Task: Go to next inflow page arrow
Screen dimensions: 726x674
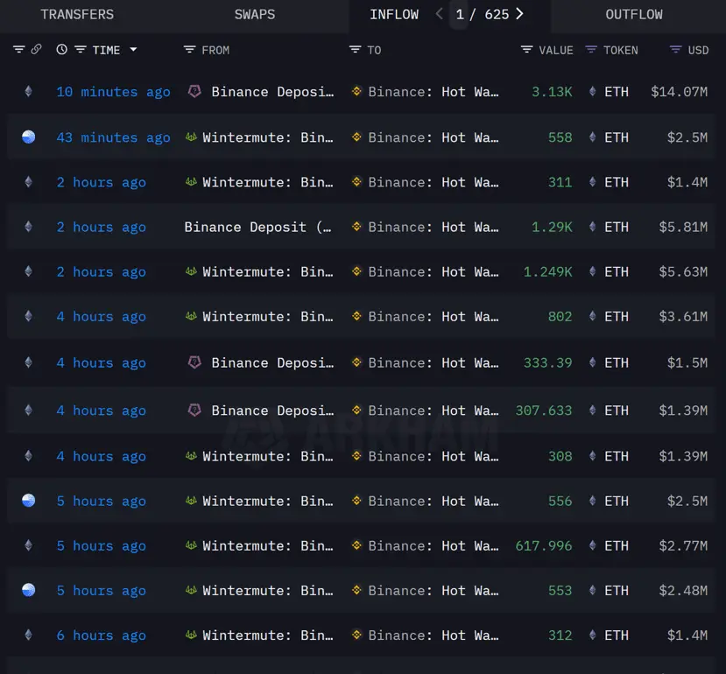Action: (520, 14)
